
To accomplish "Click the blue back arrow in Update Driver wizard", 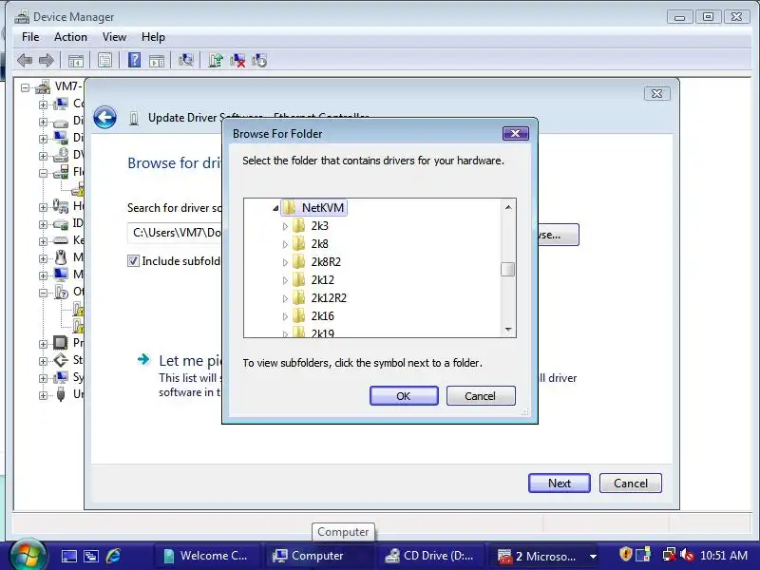I will pyautogui.click(x=104, y=117).
